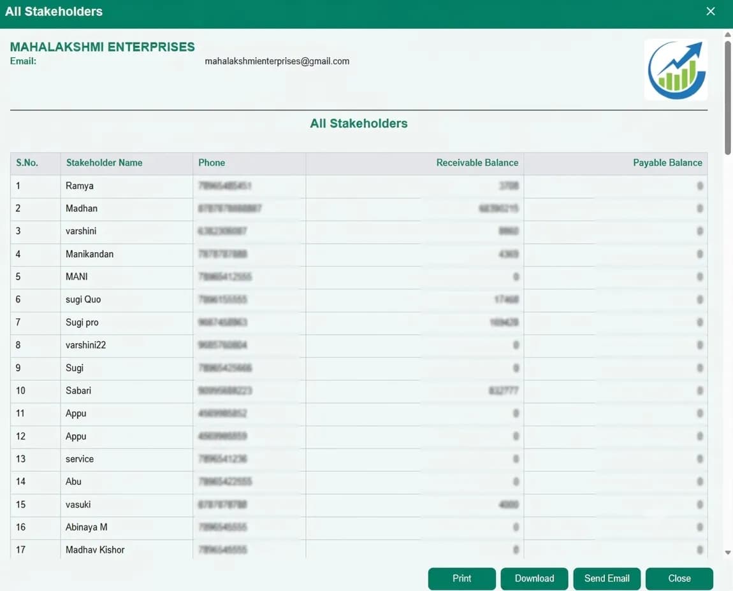The width and height of the screenshot is (733, 591).
Task: Select stakeholder name Ramya
Action: pos(80,186)
